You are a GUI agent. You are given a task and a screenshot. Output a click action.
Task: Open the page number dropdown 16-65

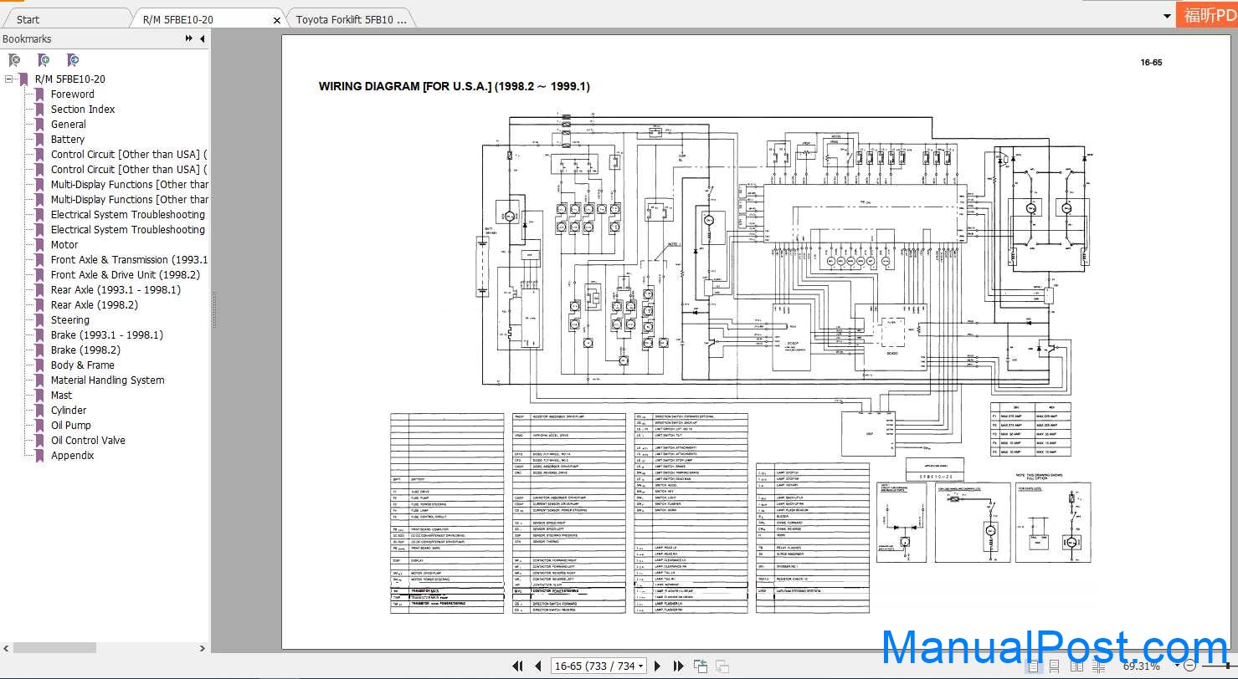coord(641,666)
